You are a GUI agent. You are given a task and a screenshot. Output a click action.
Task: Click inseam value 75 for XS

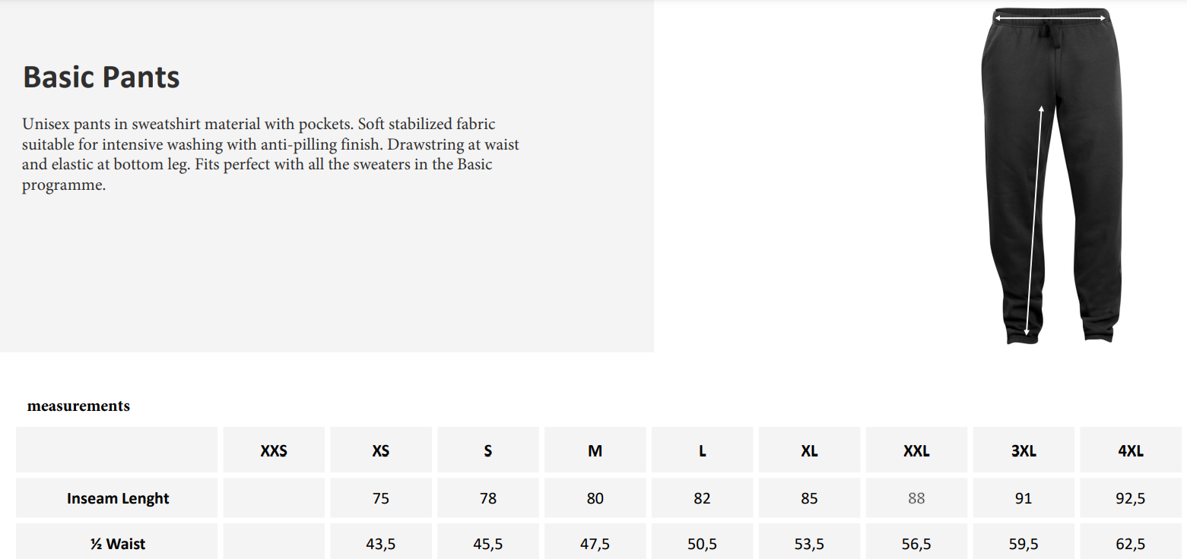click(381, 498)
